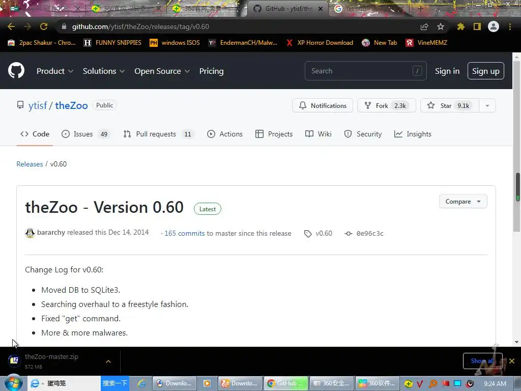Open the Chrome extensions puzzle icon
The width and height of the screenshot is (521, 391).
point(460,26)
